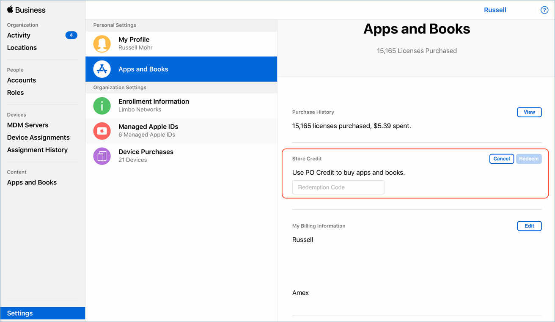The height and width of the screenshot is (322, 555).
Task: Click the Store Credit section label
Action: [307, 159]
